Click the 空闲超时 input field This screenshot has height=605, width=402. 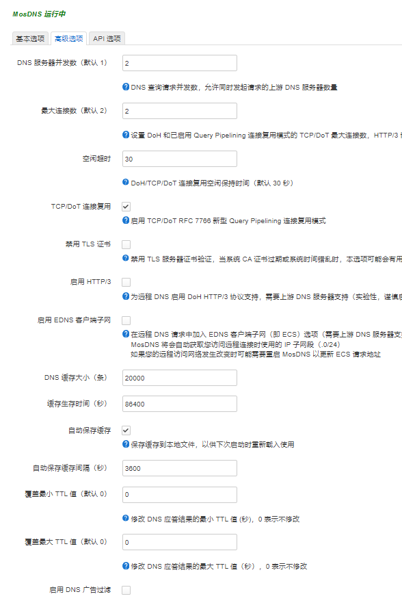tap(180, 159)
